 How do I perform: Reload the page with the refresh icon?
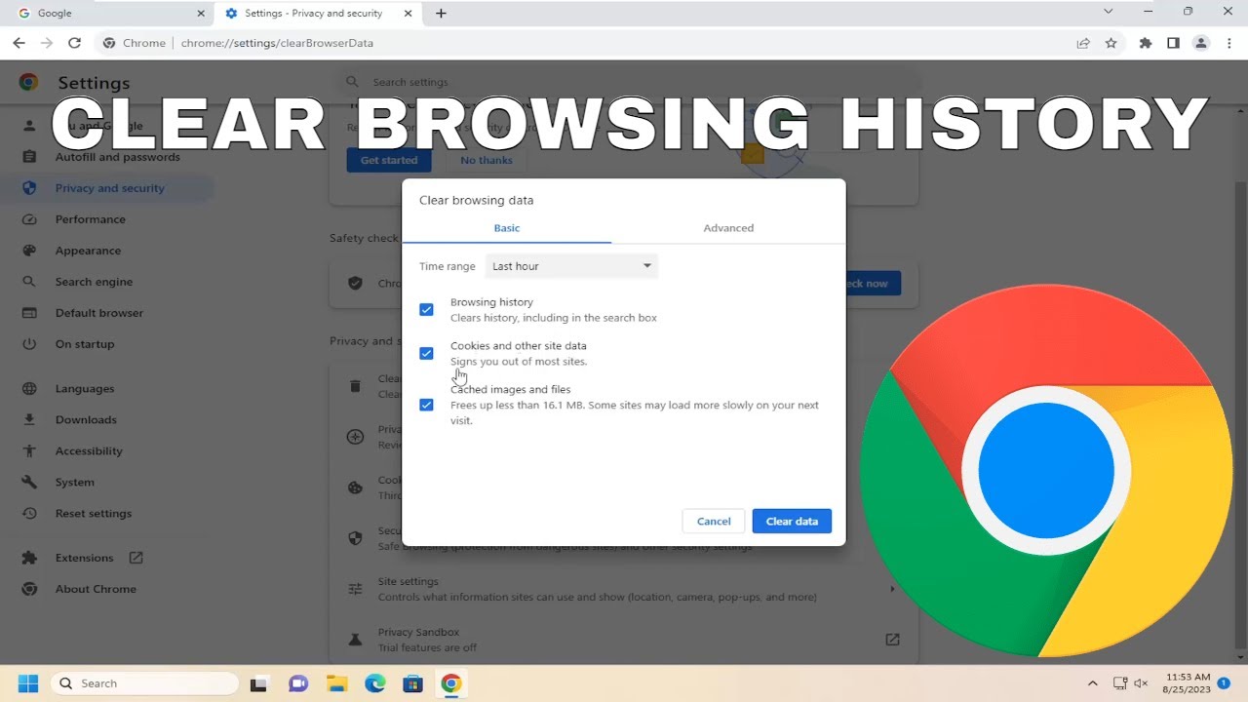click(74, 43)
